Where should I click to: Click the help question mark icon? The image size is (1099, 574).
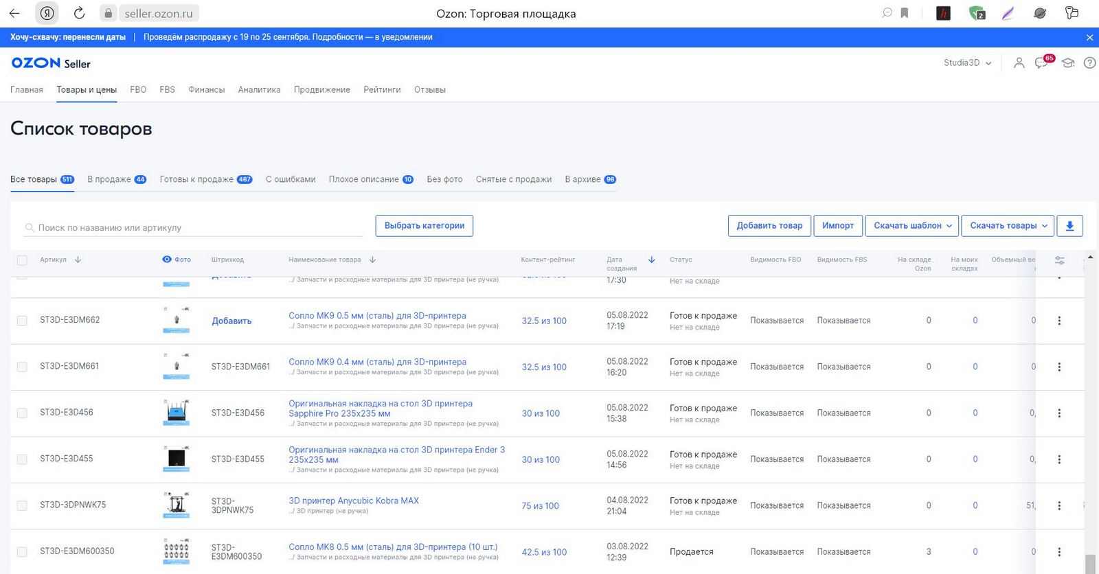[x=1089, y=63]
